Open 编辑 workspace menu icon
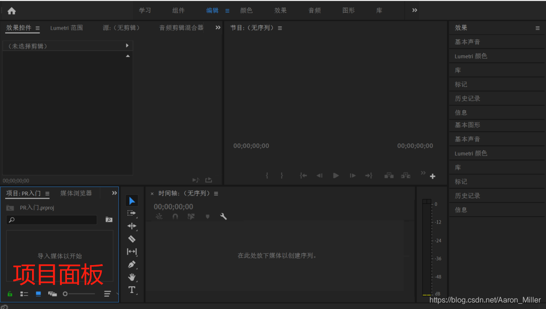The width and height of the screenshot is (546, 309). pos(227,11)
